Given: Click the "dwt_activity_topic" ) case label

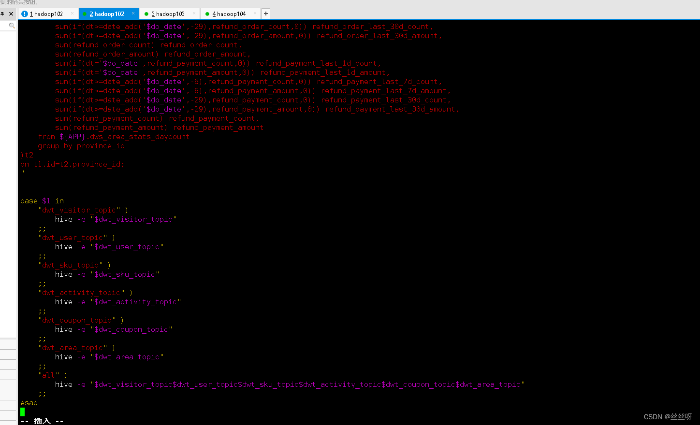Looking at the screenshot, I should [86, 293].
